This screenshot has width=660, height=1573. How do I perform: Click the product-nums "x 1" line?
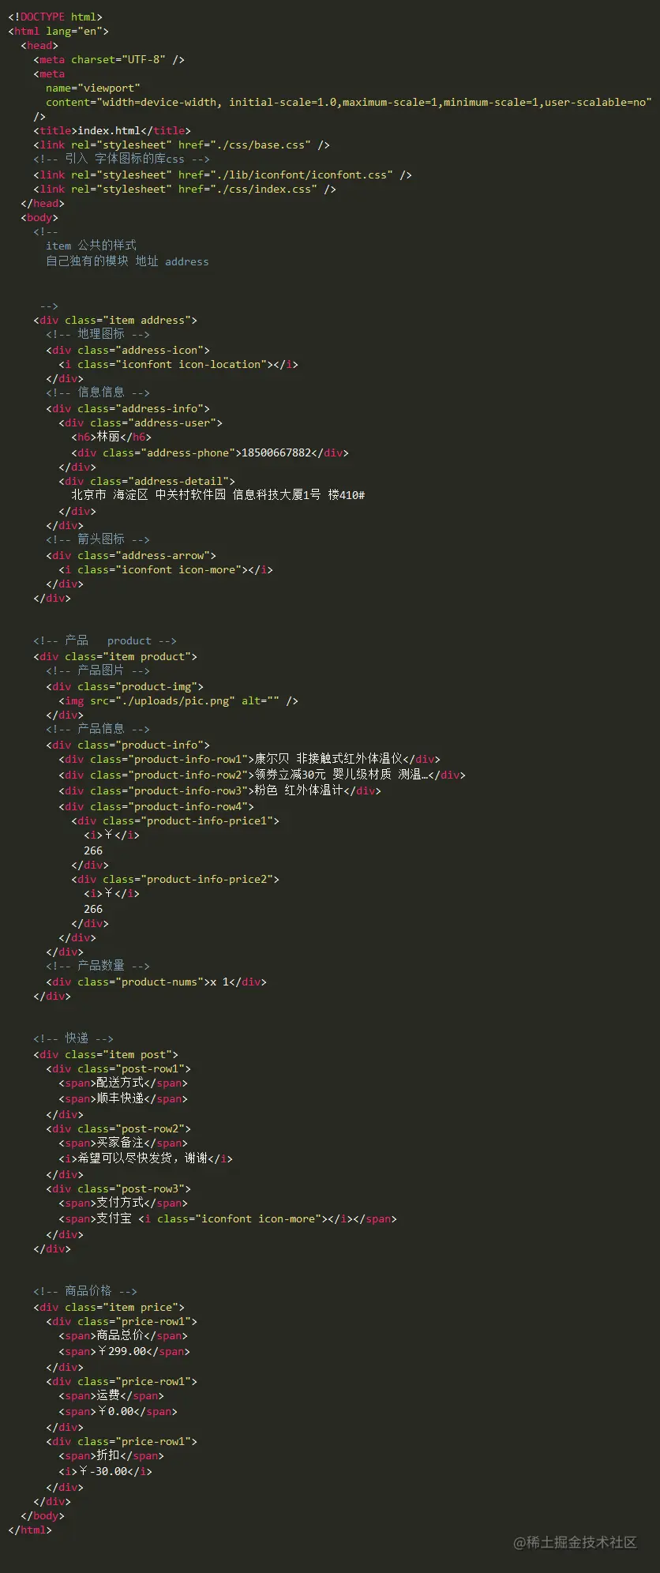[x=156, y=982]
